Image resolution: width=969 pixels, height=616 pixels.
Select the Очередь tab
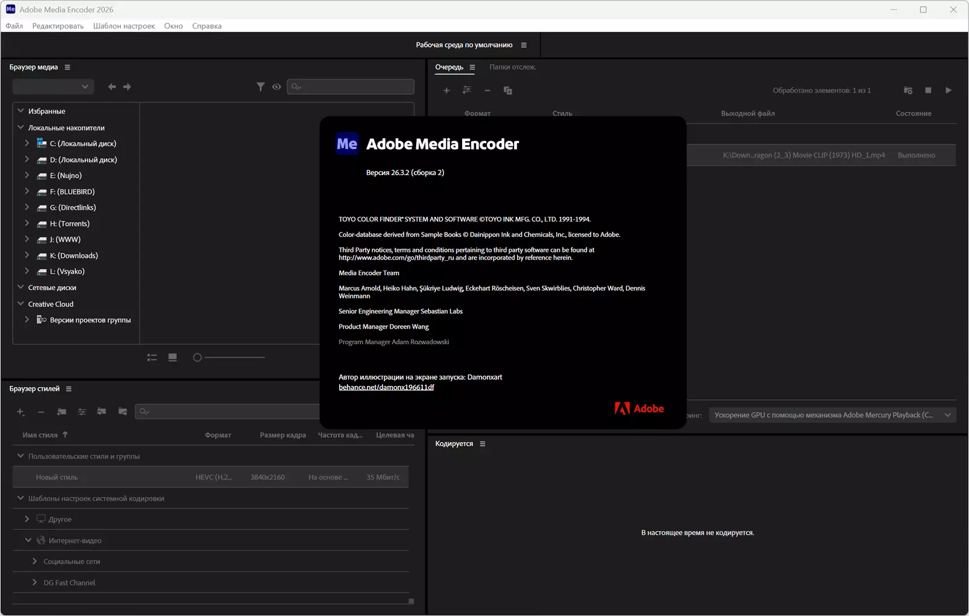coord(449,67)
